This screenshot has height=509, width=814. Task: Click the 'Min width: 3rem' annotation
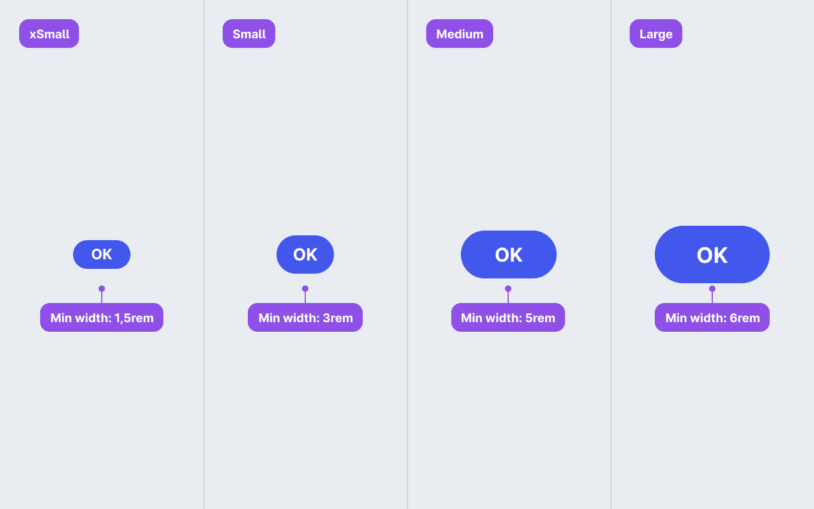(x=305, y=317)
